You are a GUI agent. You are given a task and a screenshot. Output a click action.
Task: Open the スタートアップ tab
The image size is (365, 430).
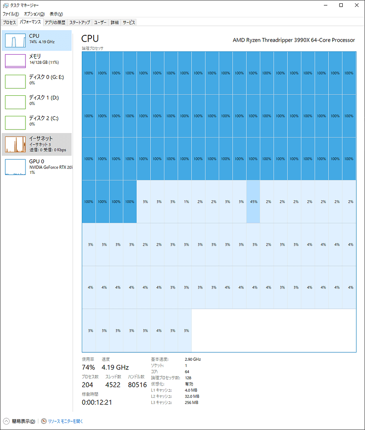tap(79, 22)
